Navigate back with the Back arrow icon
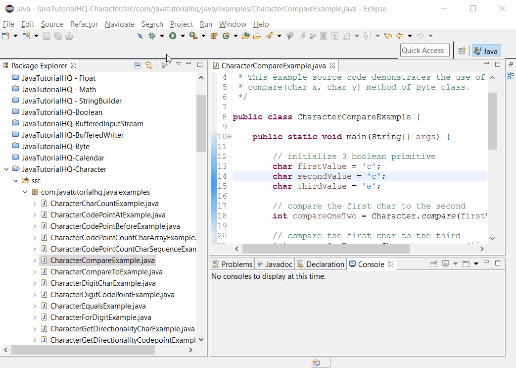Viewport: 516px width, 368px height. [399, 36]
